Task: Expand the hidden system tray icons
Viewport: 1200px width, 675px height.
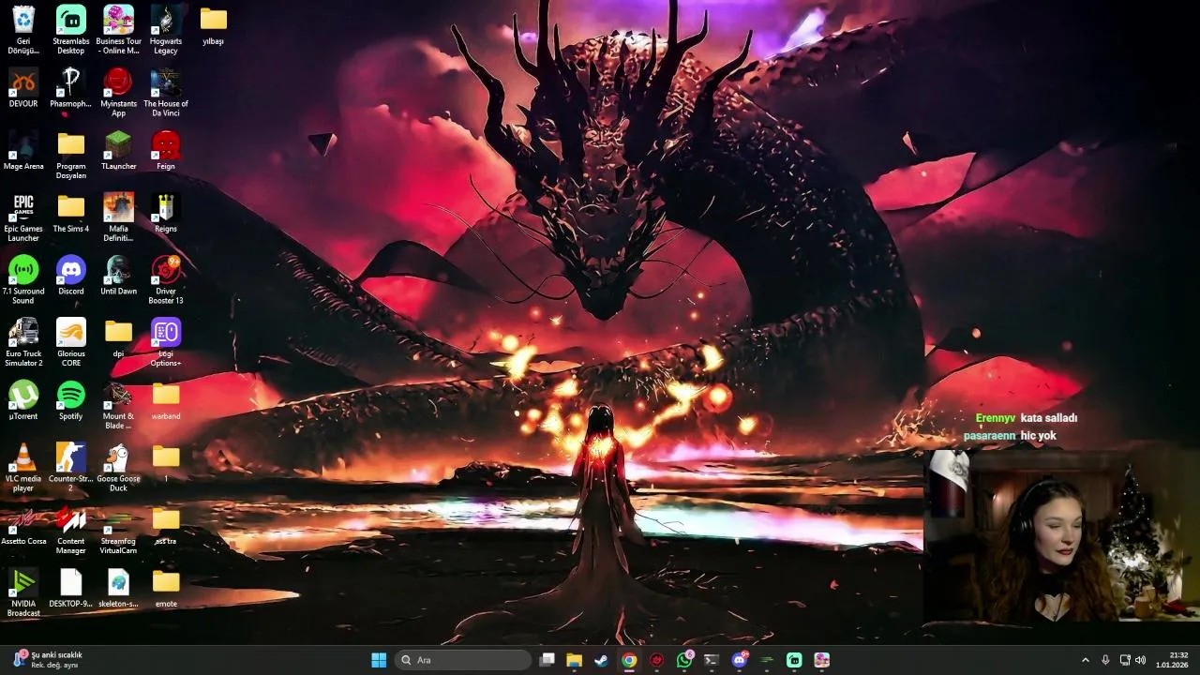Action: [1086, 660]
